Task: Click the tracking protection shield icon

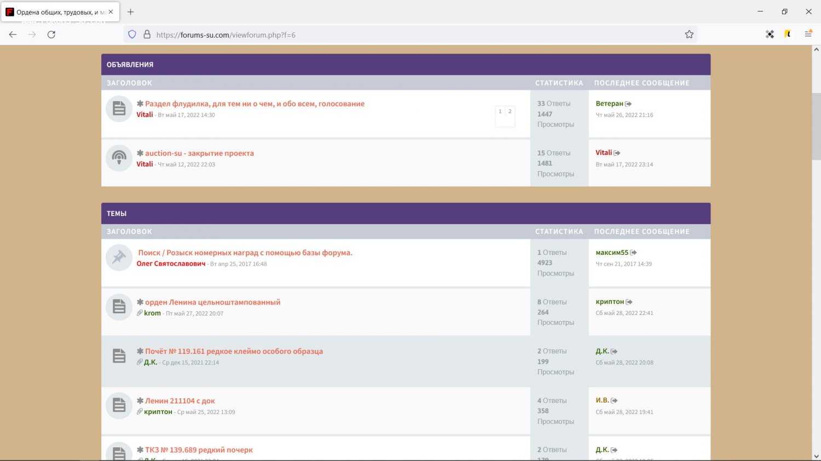Action: [132, 34]
